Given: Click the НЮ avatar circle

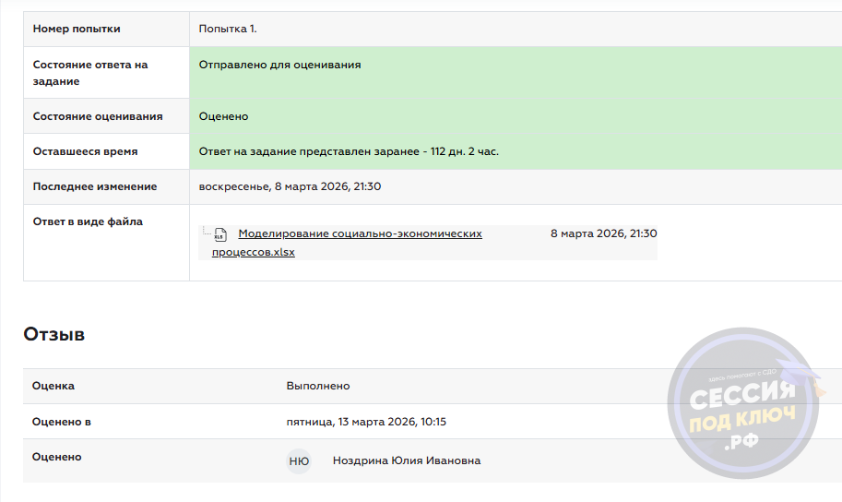Looking at the screenshot, I should 299,460.
